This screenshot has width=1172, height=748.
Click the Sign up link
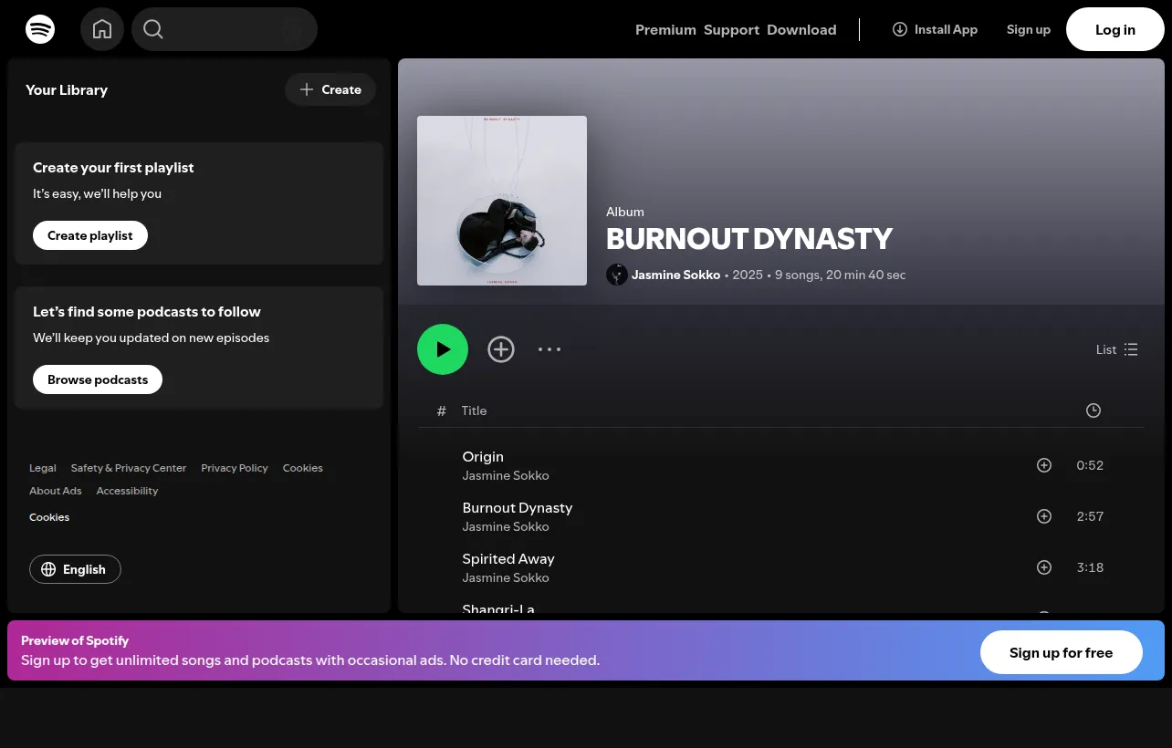(x=1029, y=29)
